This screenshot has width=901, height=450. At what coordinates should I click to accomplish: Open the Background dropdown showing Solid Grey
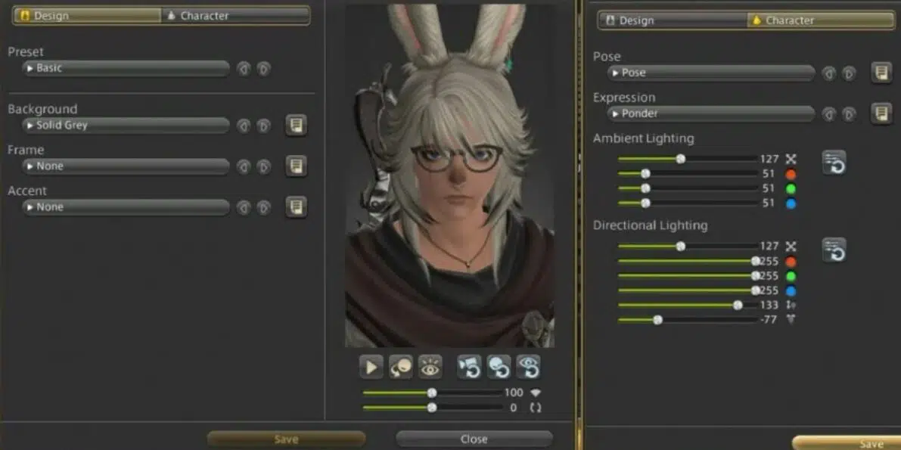(126, 126)
